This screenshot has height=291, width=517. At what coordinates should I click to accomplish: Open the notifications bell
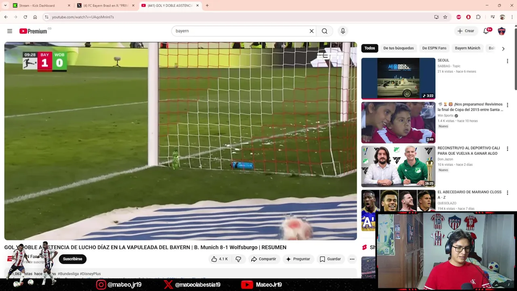pyautogui.click(x=486, y=31)
